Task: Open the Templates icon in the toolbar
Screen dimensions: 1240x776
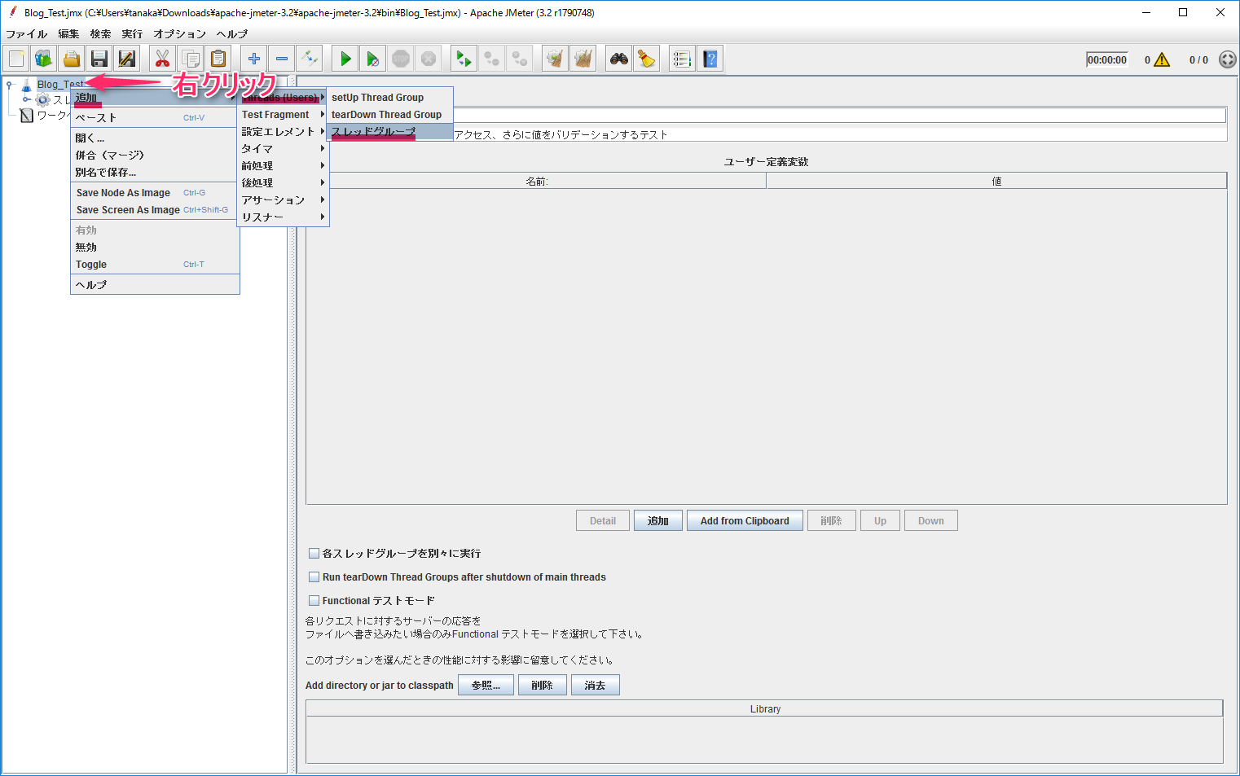Action: click(x=44, y=59)
